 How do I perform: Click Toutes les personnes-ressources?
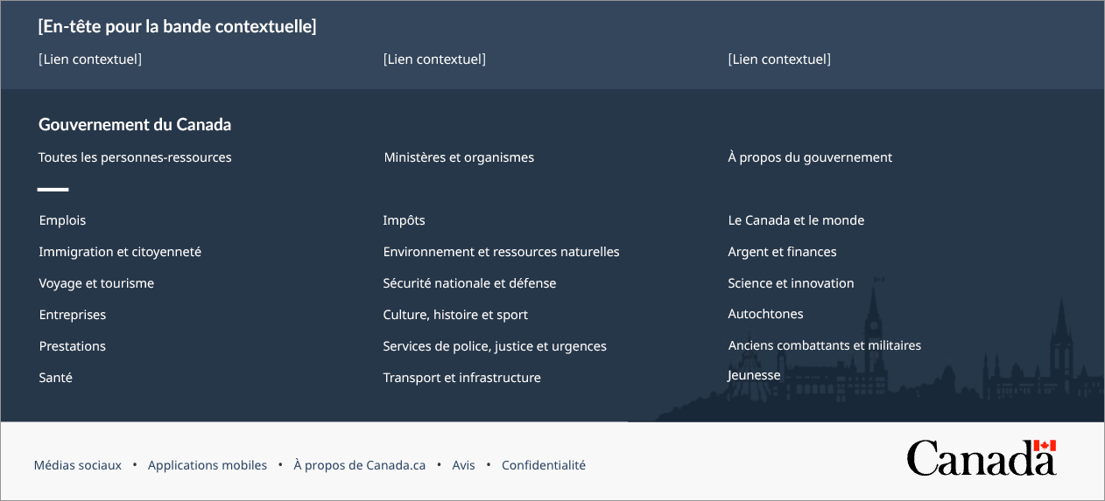click(x=135, y=157)
